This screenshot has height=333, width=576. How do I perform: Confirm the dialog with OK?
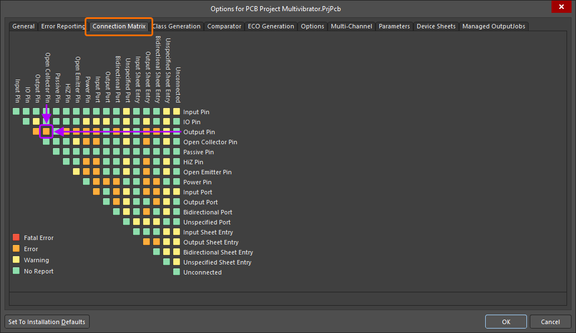[506, 322]
